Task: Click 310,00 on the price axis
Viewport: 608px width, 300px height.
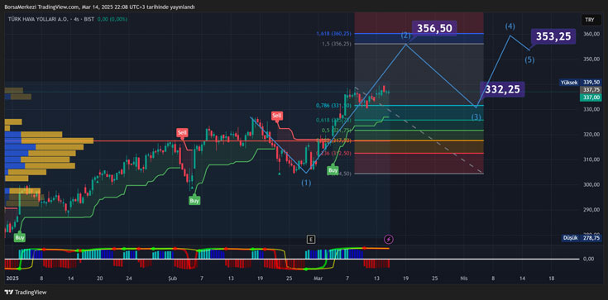Action: click(x=591, y=160)
